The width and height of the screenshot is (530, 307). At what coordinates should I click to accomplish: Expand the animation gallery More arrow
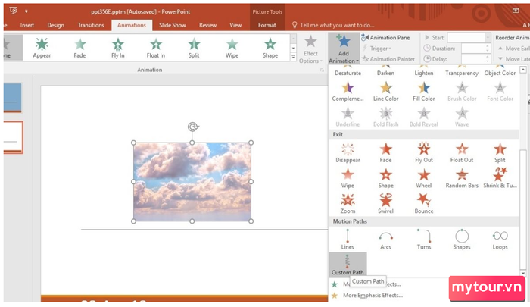click(293, 57)
